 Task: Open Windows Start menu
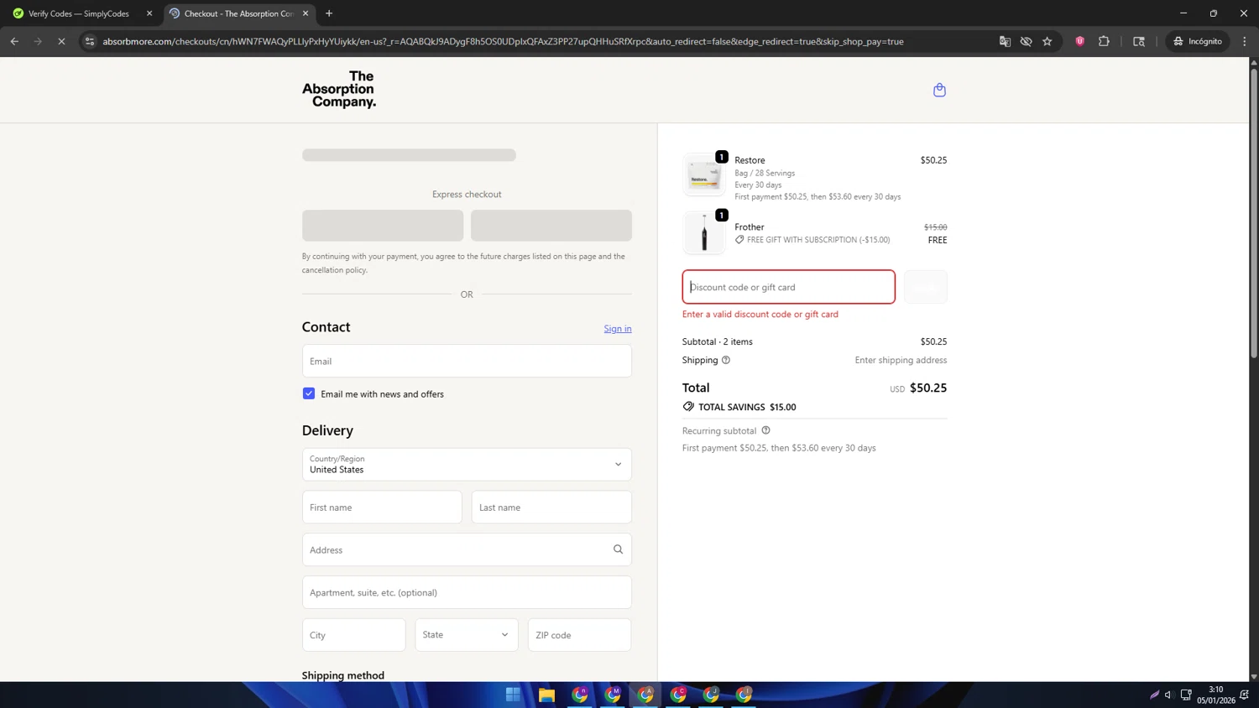click(x=513, y=695)
